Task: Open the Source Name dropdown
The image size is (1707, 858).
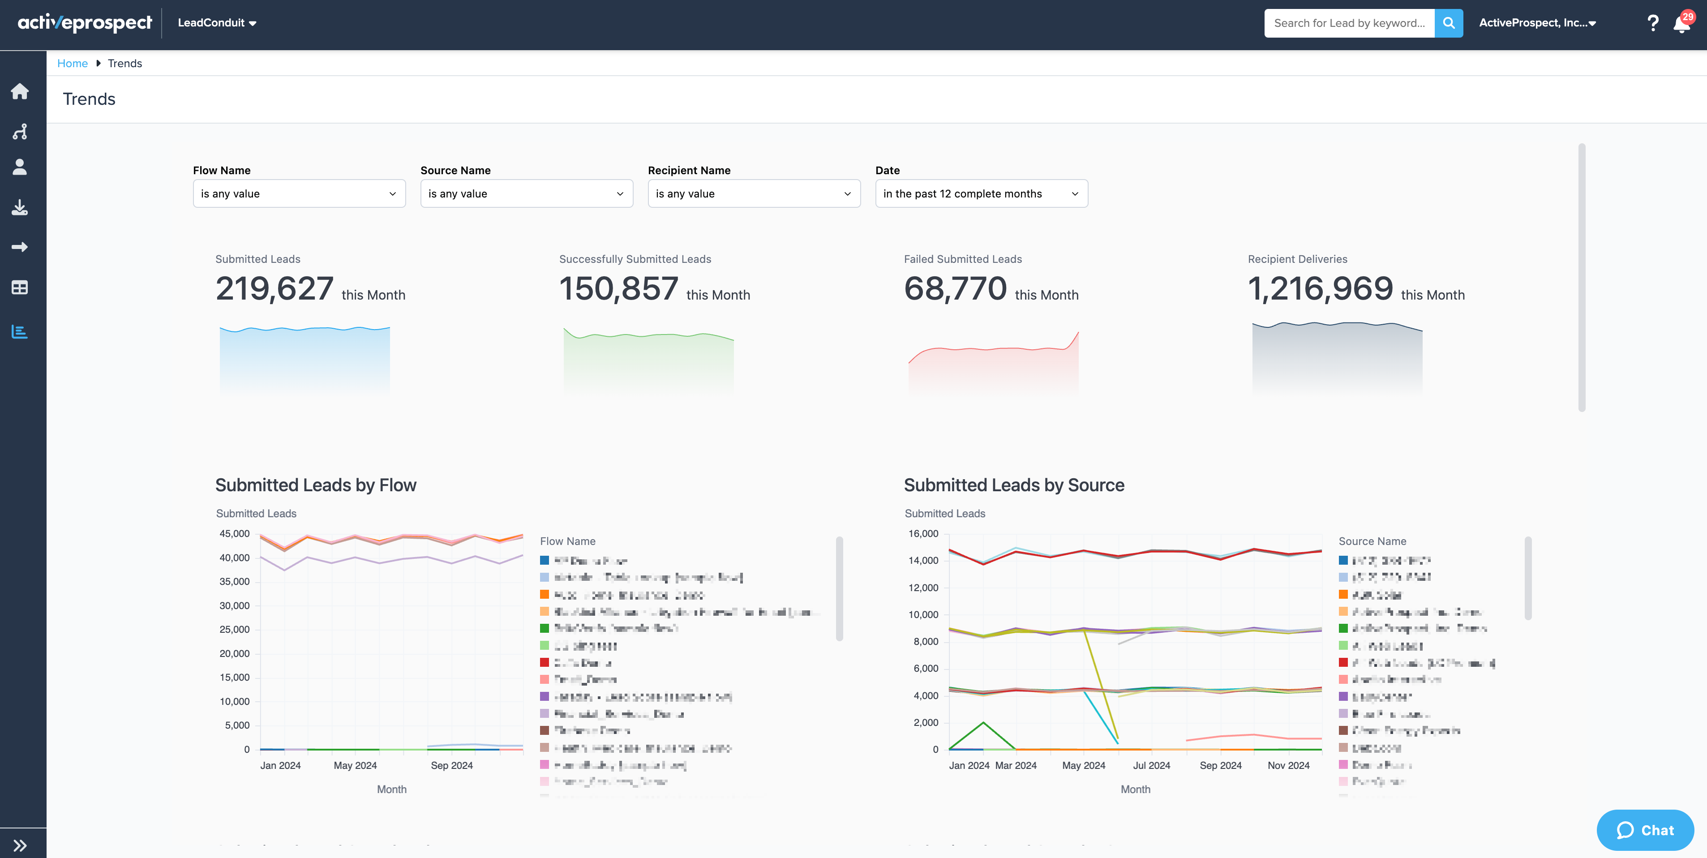Action: tap(526, 193)
